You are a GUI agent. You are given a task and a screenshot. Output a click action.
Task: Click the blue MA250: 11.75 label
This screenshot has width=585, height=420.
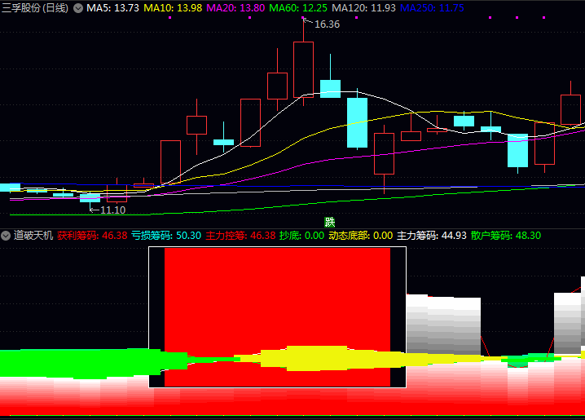(x=432, y=8)
